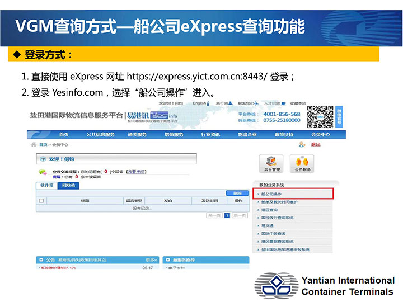
Task: Click the 前一页 pagination button
Action: pyautogui.click(x=214, y=215)
